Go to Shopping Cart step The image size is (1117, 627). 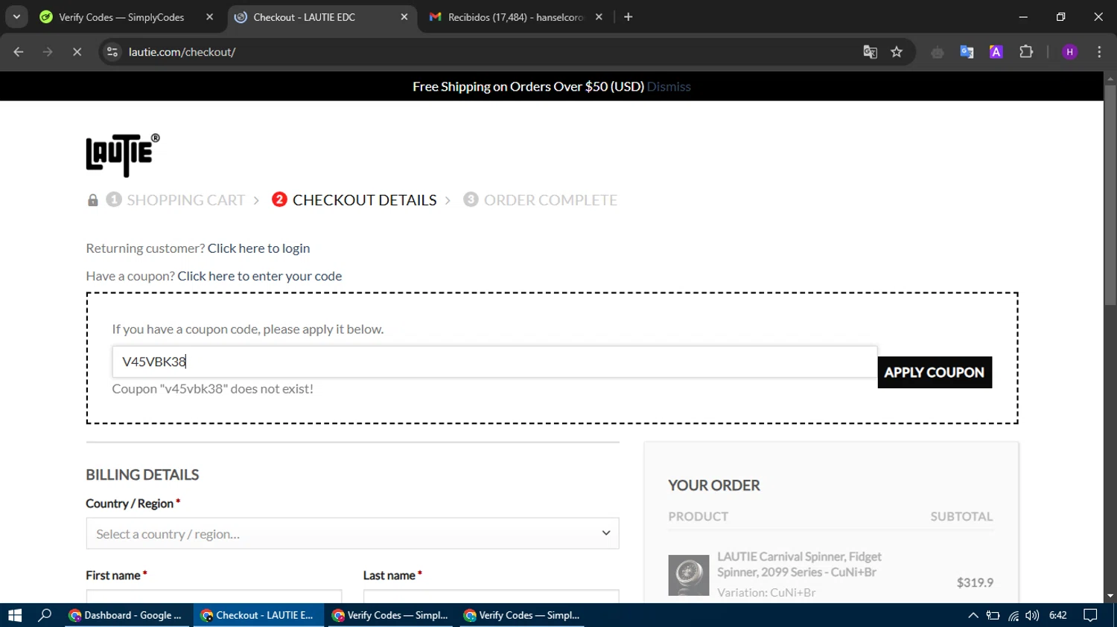[x=185, y=200]
